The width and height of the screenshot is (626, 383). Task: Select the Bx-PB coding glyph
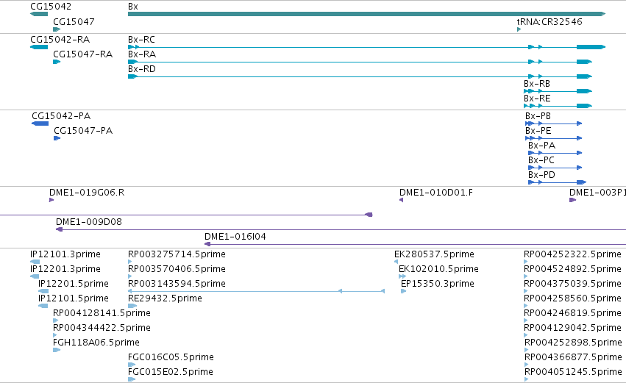(x=554, y=124)
